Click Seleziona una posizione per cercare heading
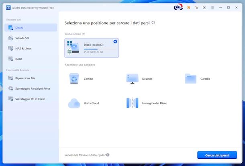The image size is (245, 166). [107, 23]
